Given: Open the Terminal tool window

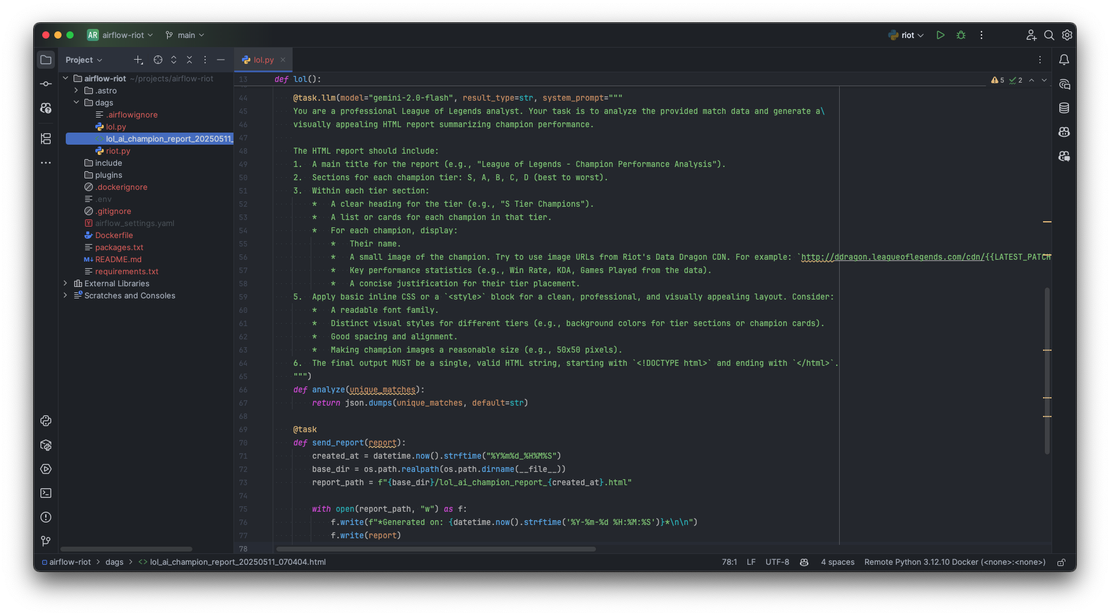Looking at the screenshot, I should [46, 493].
